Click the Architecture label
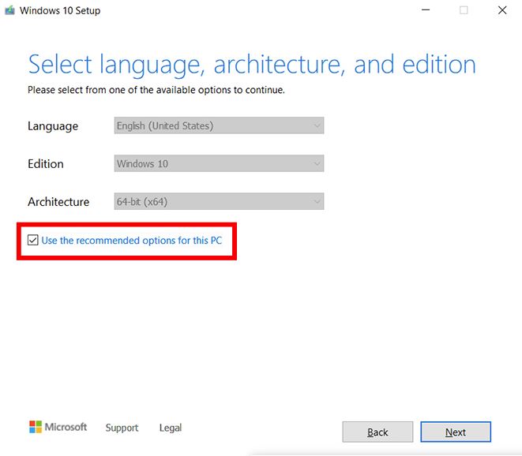This screenshot has width=522, height=456. click(x=58, y=201)
